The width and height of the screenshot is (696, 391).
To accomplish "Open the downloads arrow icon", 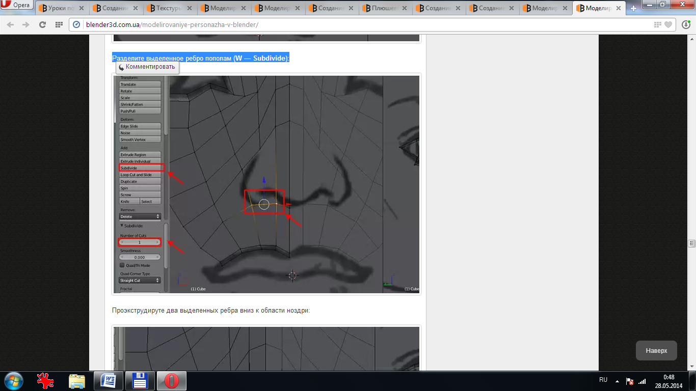I will [686, 24].
